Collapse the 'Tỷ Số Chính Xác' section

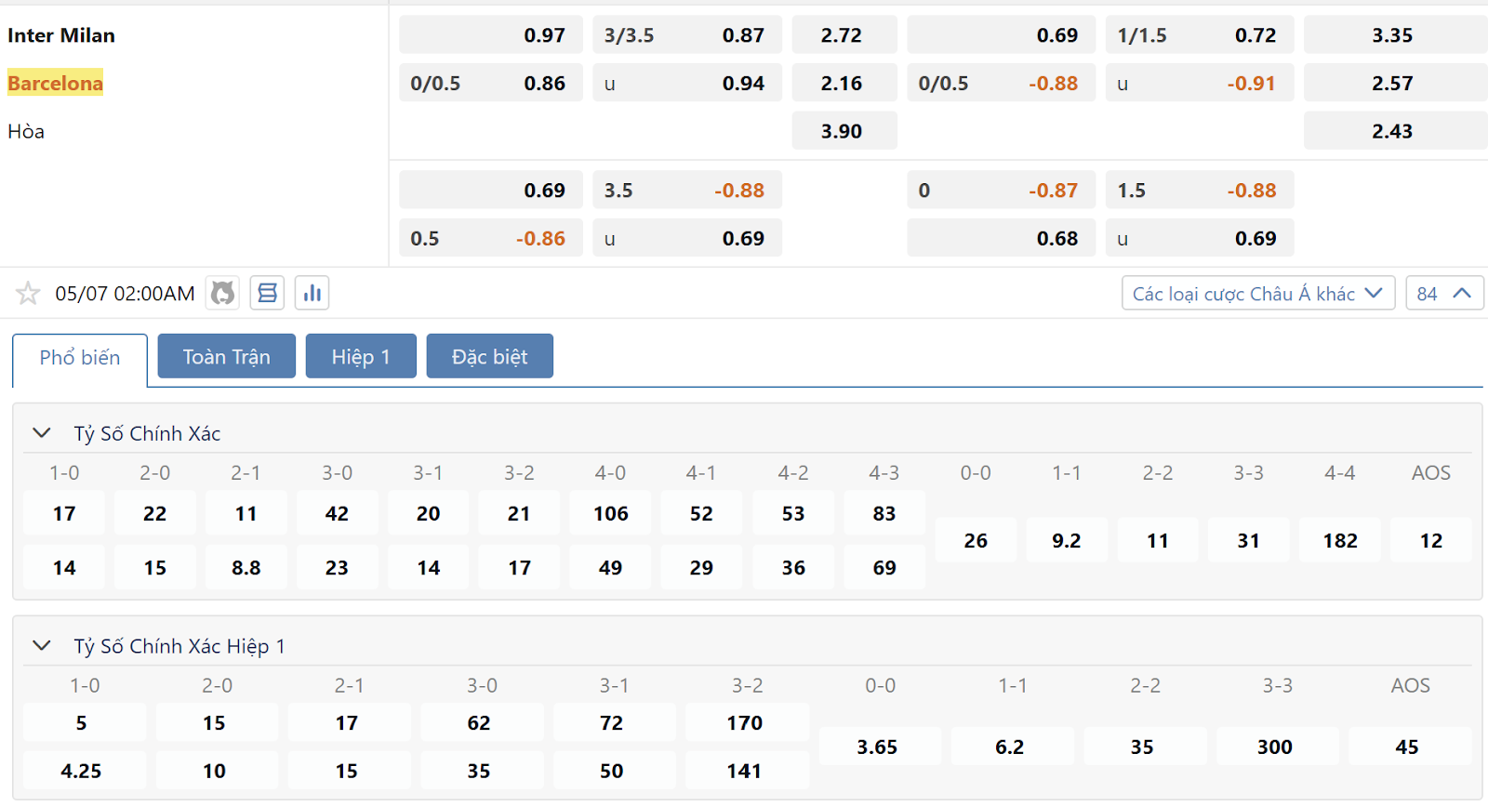tap(42, 433)
